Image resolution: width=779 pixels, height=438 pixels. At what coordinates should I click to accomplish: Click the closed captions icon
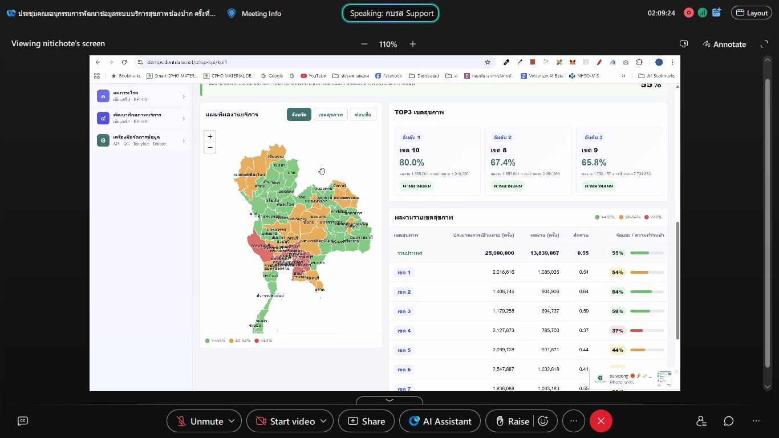[23, 421]
